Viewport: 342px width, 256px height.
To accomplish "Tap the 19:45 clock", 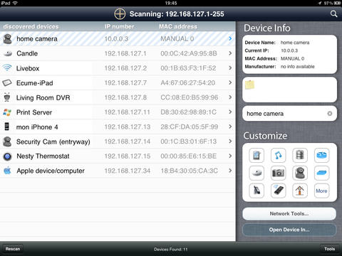I will point(171,3).
